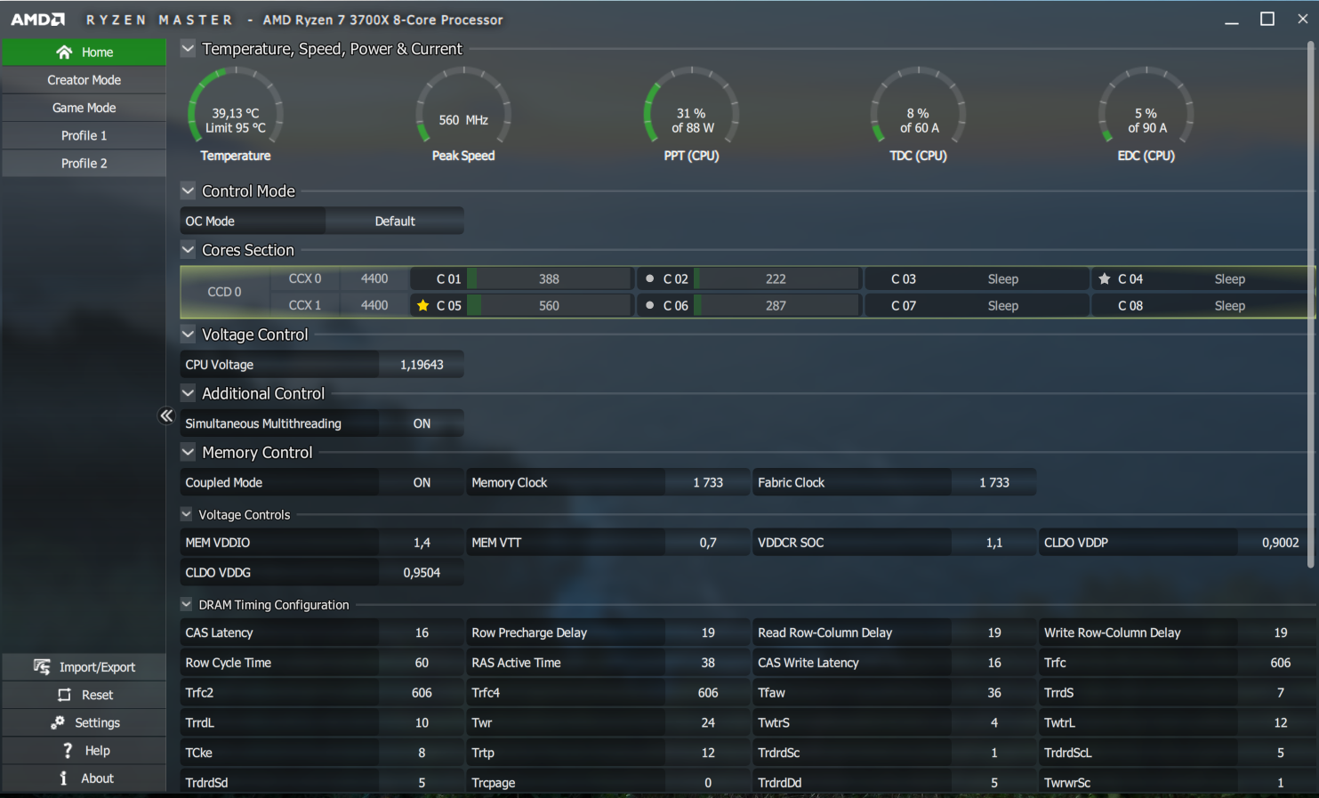Viewport: 1319px width, 798px height.
Task: Click core C 01 speed bar
Action: (x=549, y=278)
